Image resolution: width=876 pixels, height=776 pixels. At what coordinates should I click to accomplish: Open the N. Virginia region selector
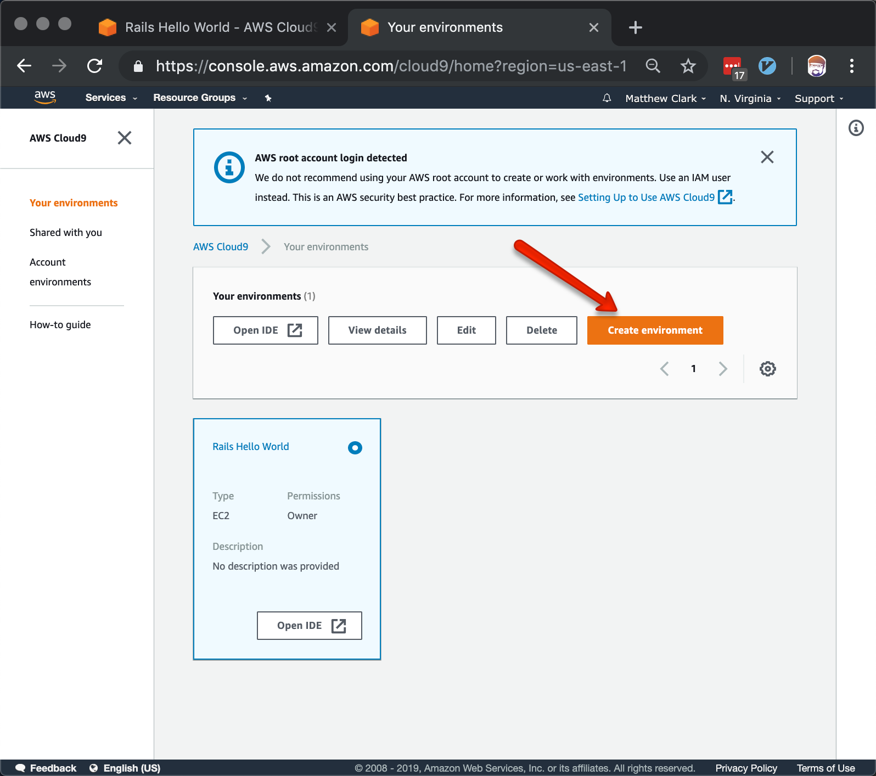750,99
